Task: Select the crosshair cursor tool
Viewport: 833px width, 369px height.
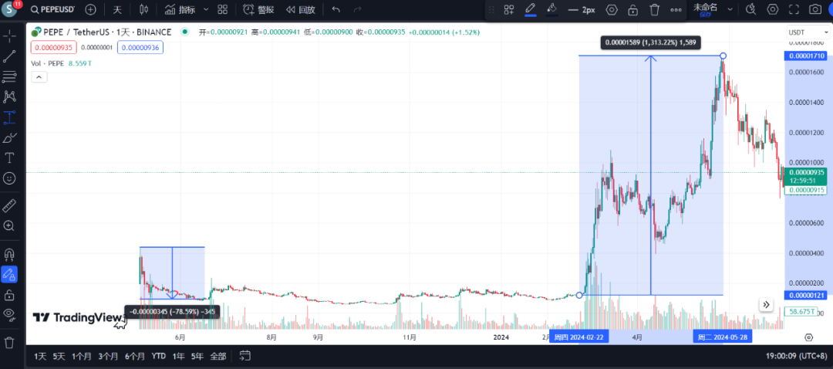Action: (x=9, y=36)
